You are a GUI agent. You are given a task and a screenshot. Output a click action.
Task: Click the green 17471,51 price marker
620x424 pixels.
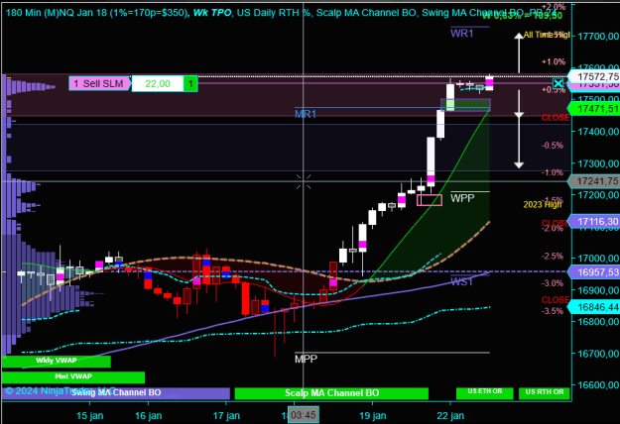click(594, 109)
